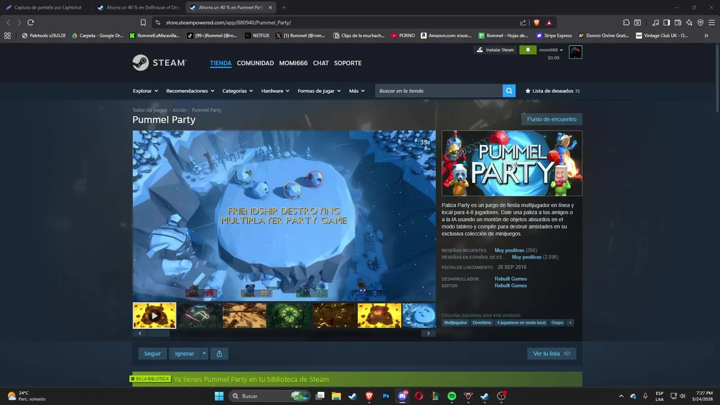Expand more tags with the plus button
720x405 pixels.
tap(570, 323)
